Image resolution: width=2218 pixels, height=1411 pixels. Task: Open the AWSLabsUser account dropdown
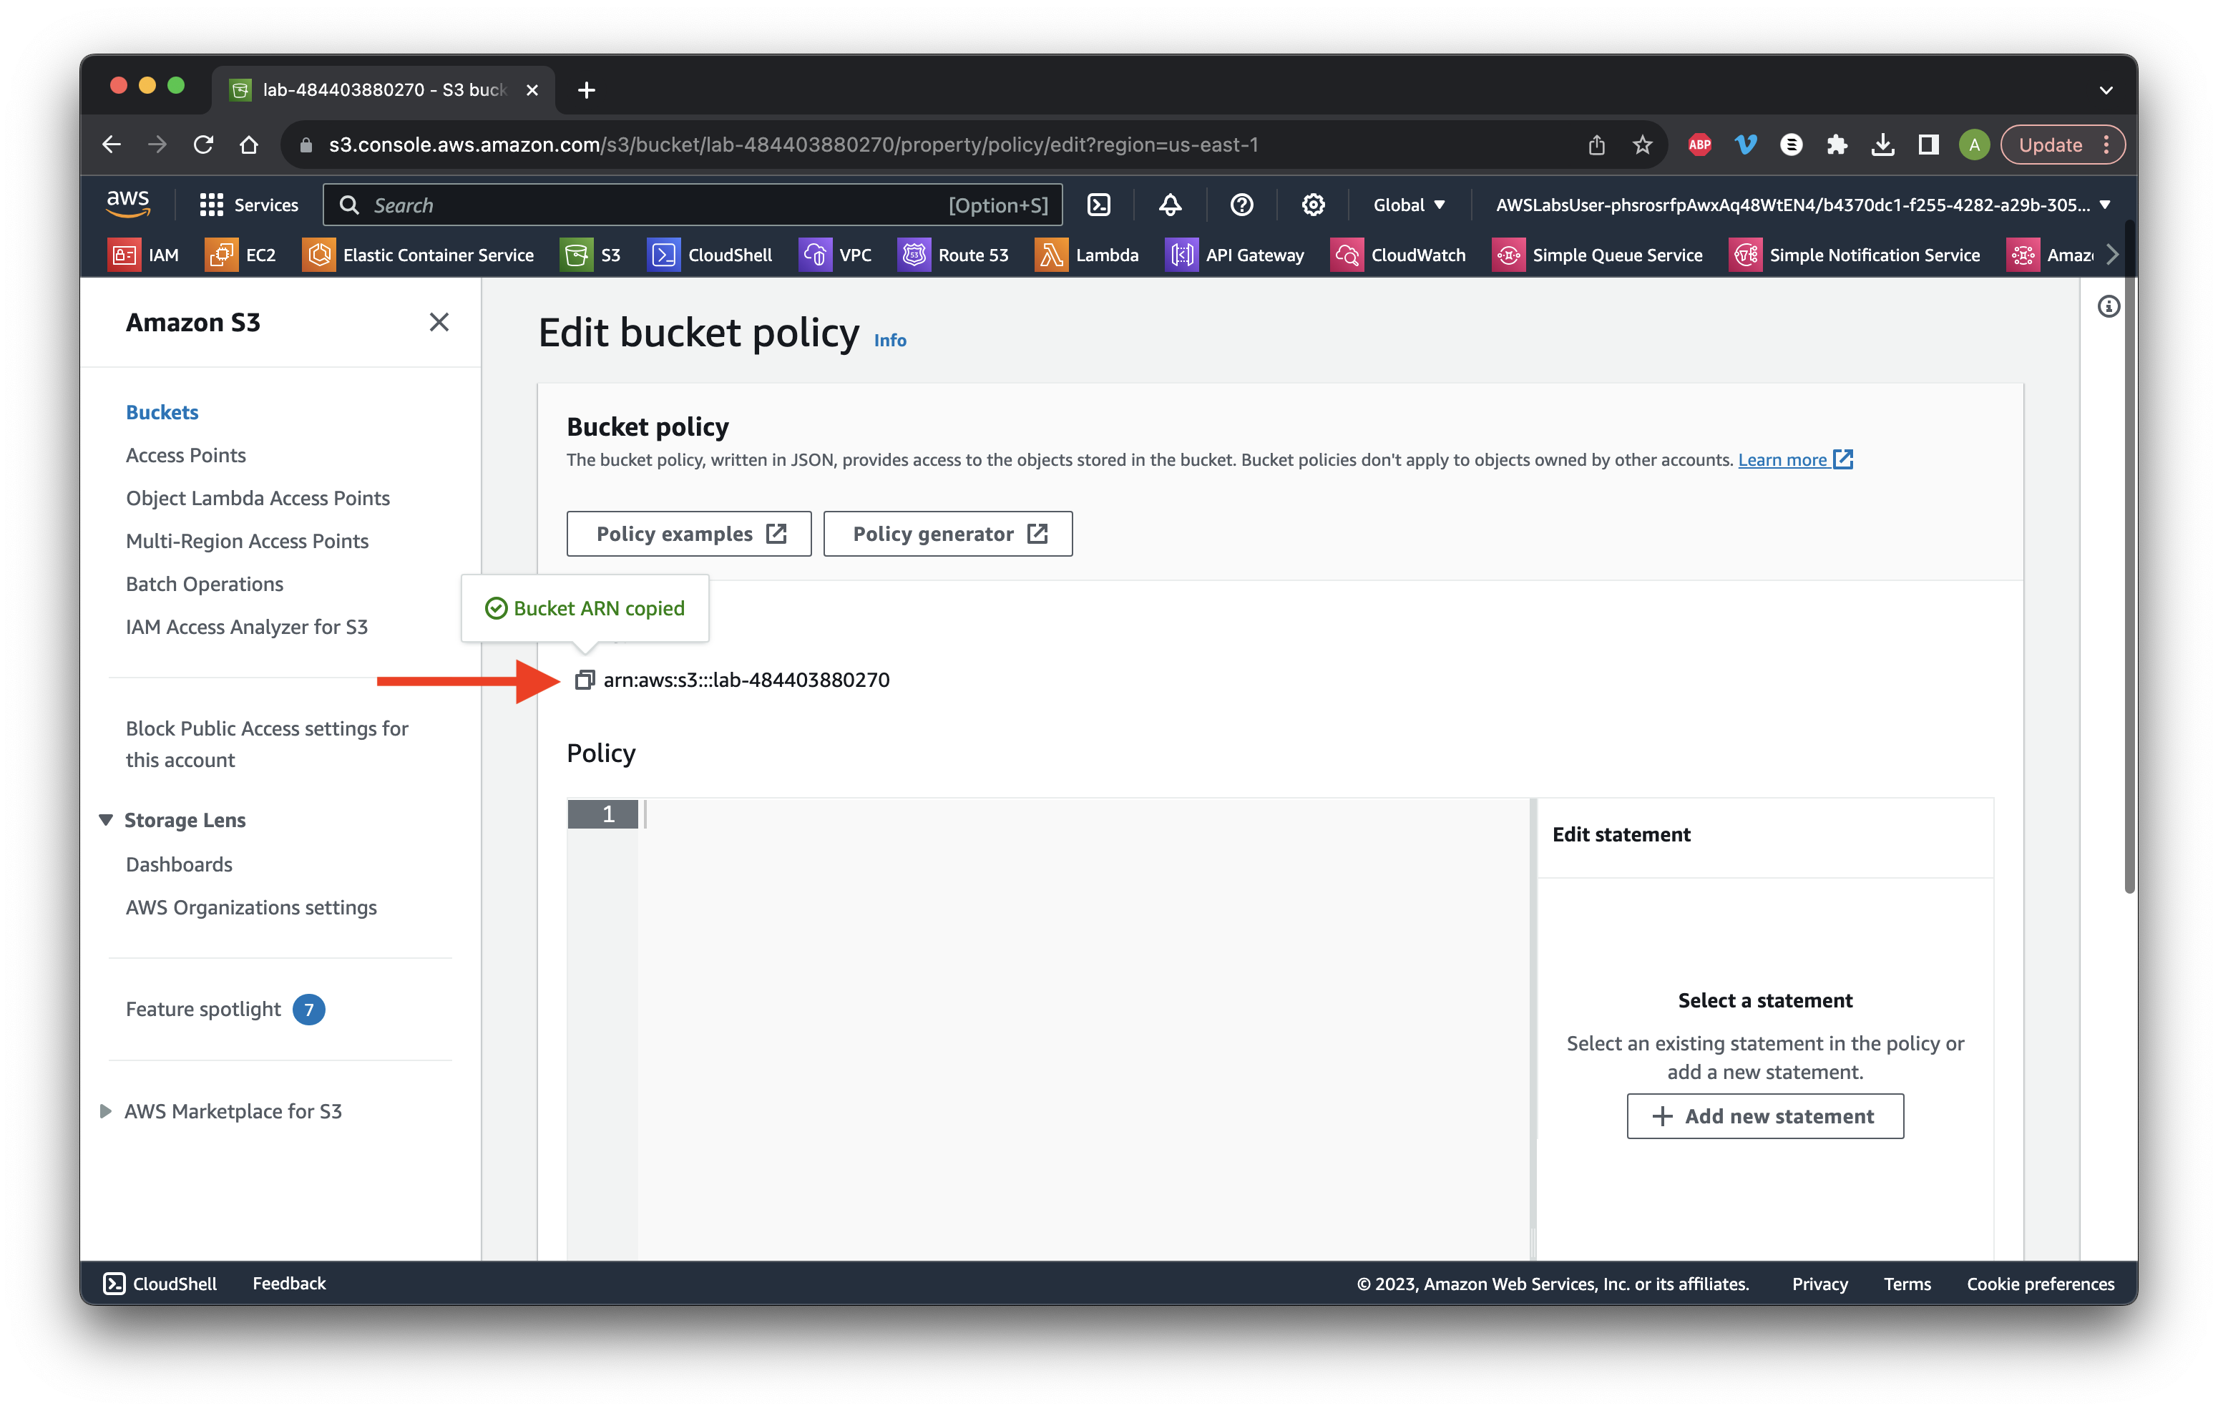coord(1802,205)
